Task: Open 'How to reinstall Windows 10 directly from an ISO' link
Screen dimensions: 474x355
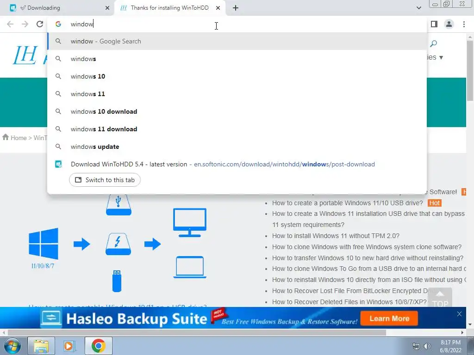Action: tap(369, 280)
